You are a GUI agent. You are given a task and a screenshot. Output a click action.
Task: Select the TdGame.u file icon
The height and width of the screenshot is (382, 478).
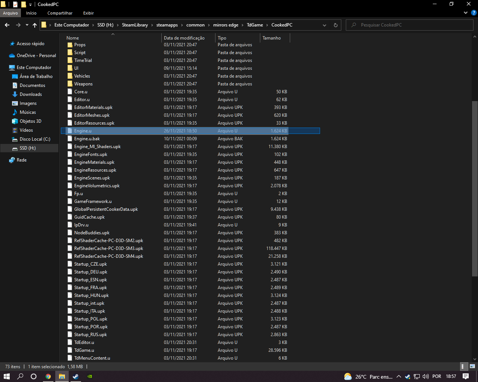pos(70,350)
